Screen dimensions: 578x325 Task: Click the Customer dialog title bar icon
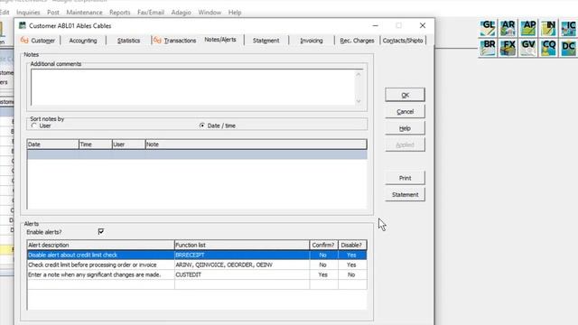pyautogui.click(x=23, y=25)
